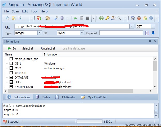Screen dimensions: 161x127
Task: Open the Scan menu
Action: coord(15,11)
